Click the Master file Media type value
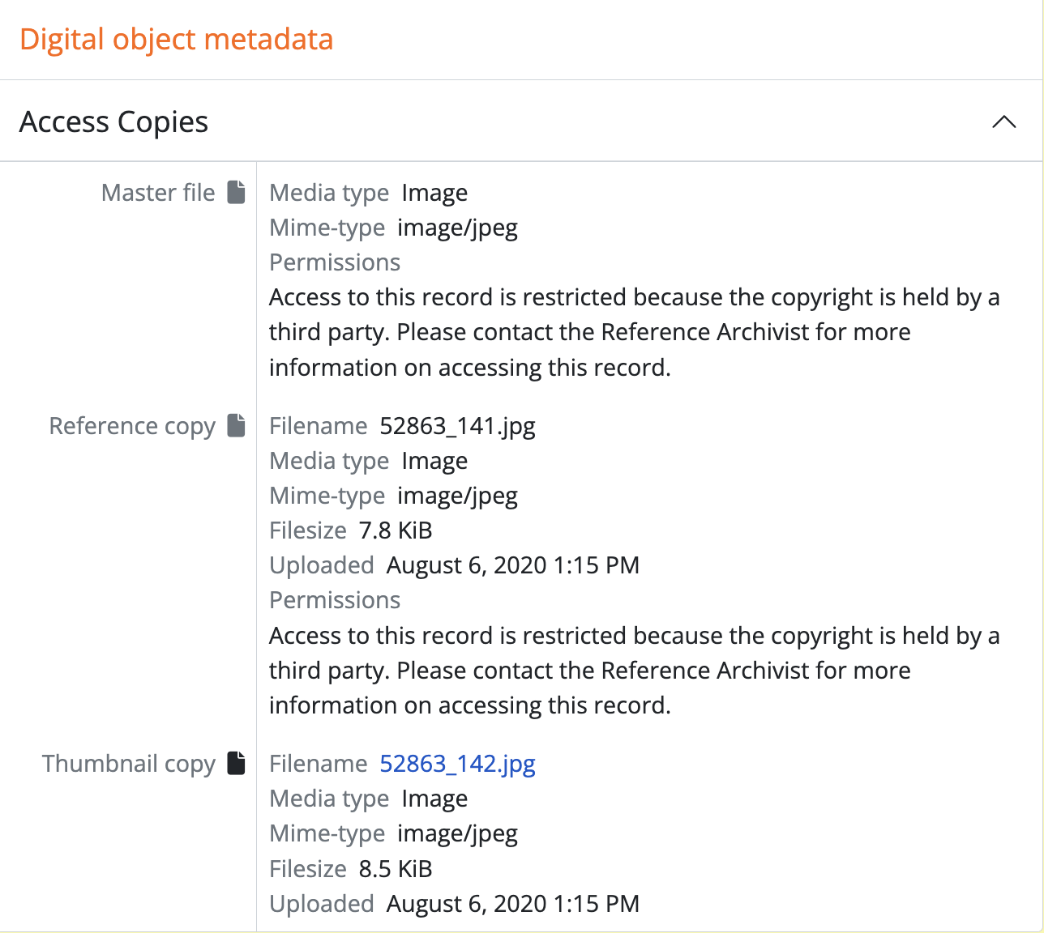The height and width of the screenshot is (933, 1044). 434,193
